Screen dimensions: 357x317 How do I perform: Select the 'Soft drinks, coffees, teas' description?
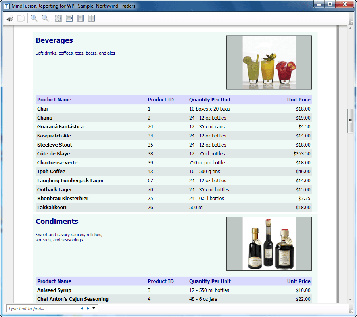(x=75, y=53)
